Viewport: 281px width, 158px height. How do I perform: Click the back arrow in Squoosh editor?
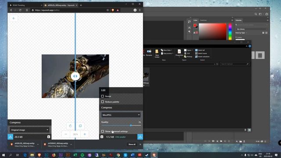pyautogui.click(x=14, y=18)
